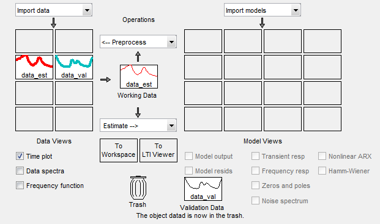Click the first empty model board slot

(x=203, y=41)
